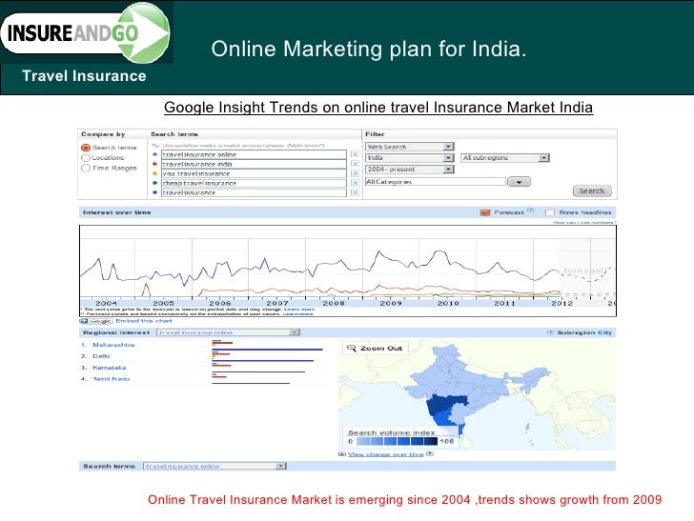The height and width of the screenshot is (521, 694).
Task: Click the help icon before Subregion
Action: pyautogui.click(x=550, y=332)
